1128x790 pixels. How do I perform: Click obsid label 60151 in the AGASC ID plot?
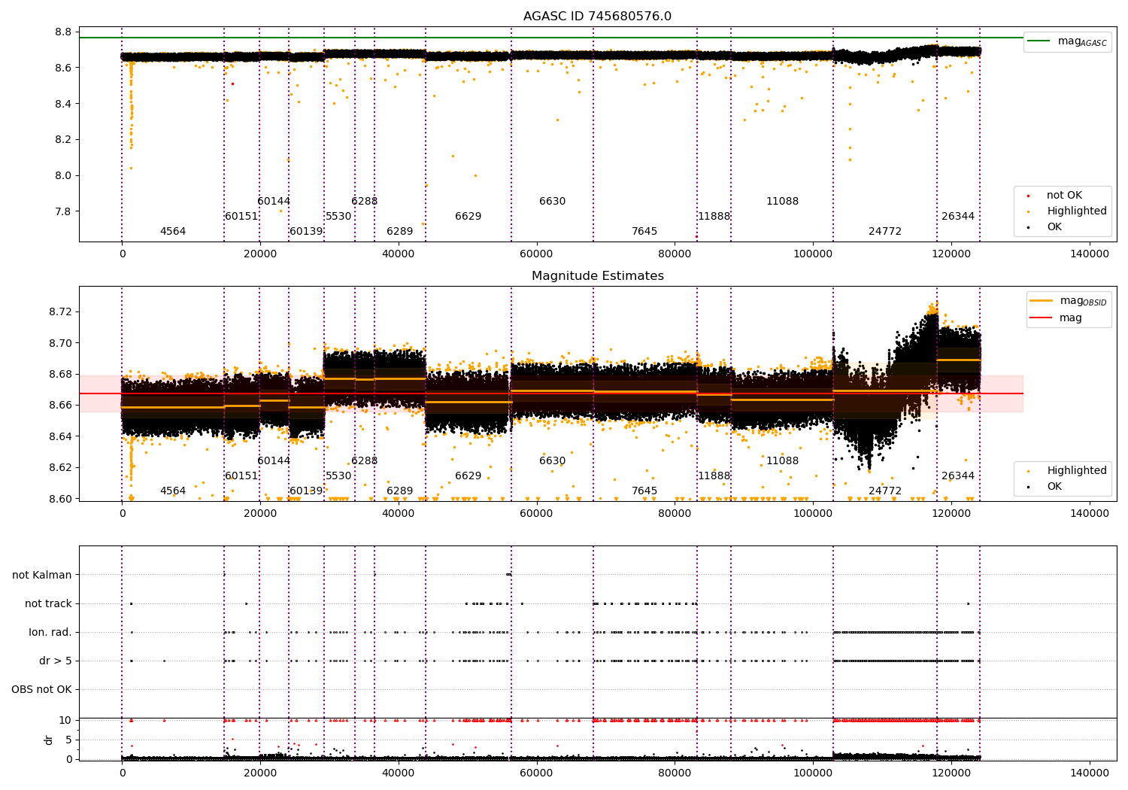point(241,217)
